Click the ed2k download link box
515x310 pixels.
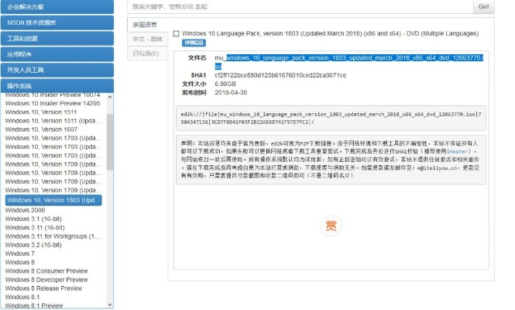(331, 119)
